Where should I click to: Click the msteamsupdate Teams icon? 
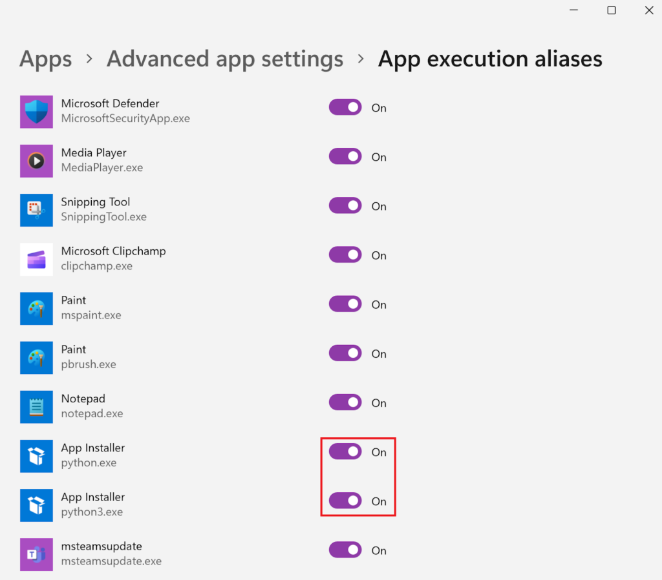tap(36, 554)
